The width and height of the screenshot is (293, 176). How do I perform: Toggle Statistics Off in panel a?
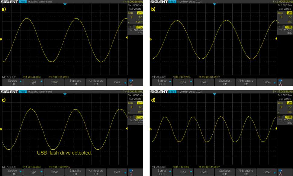[x=75, y=82]
